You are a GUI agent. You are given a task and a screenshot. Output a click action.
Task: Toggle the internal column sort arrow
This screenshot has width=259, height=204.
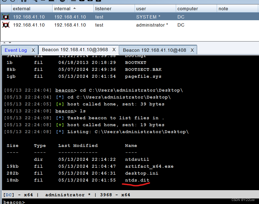75,8
